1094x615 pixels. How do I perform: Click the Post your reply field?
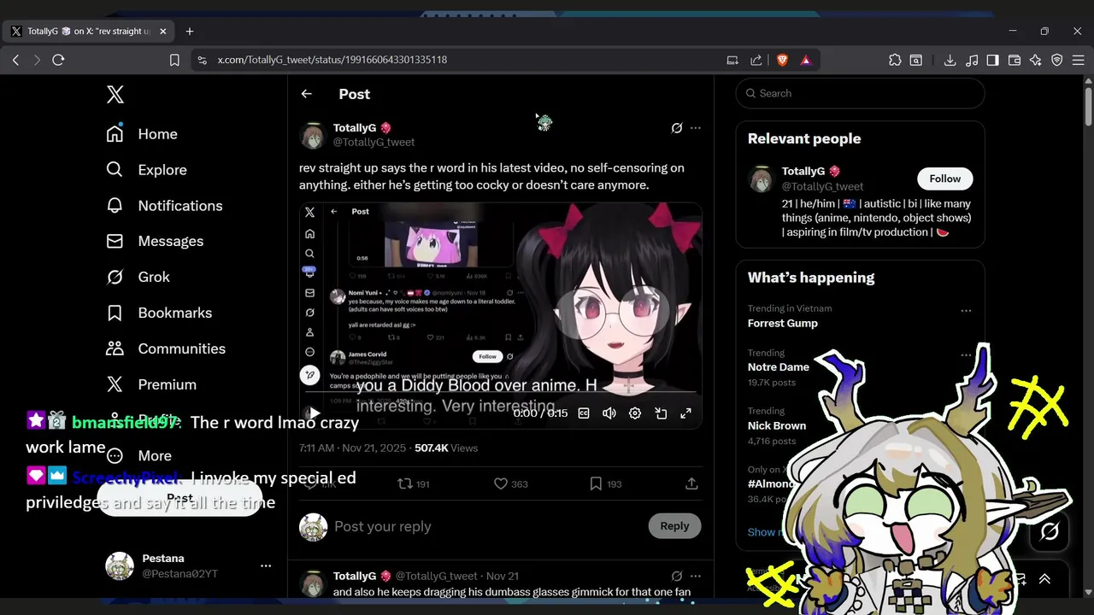pos(487,526)
